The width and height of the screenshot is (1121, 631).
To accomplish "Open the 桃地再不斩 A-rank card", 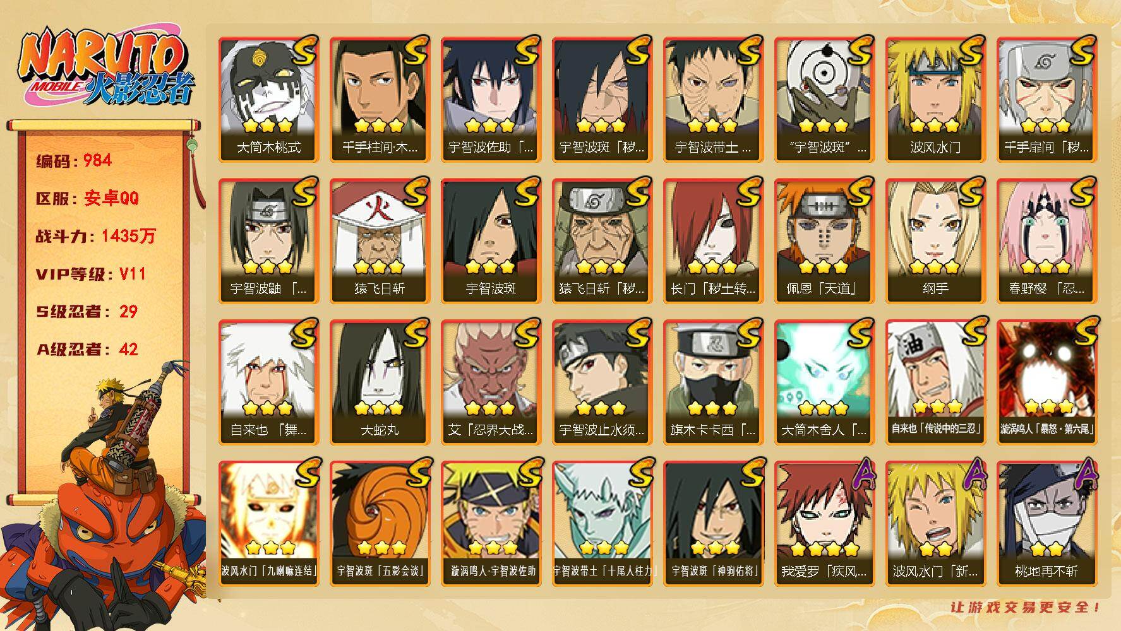I will point(1046,523).
